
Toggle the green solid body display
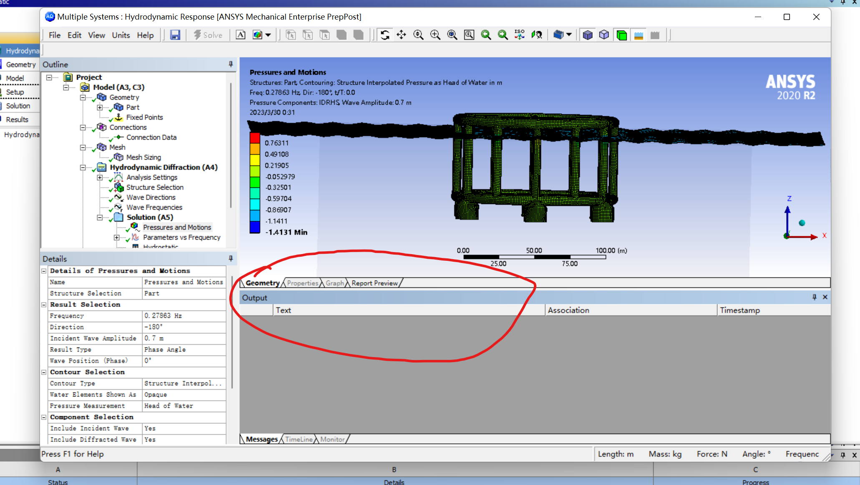(621, 35)
